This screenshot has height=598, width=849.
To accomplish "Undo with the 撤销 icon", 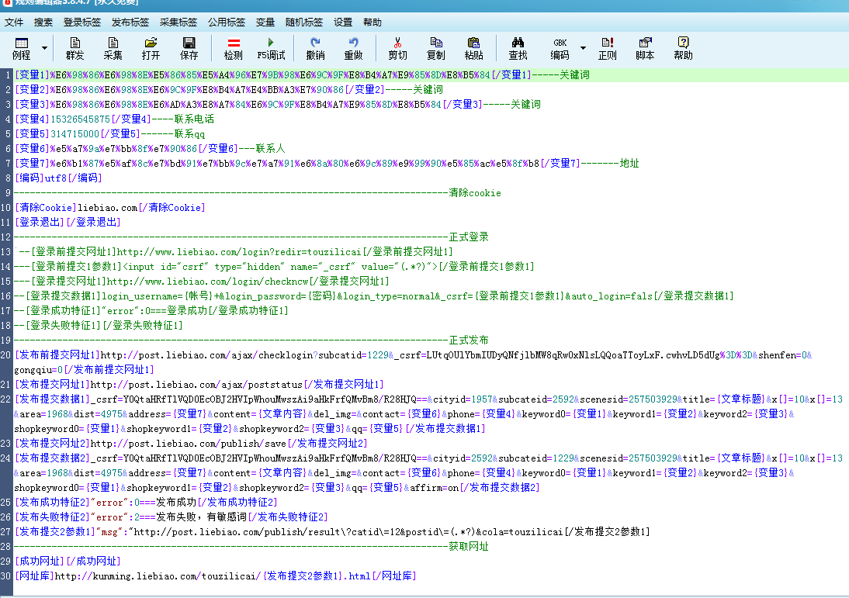I will click(x=315, y=48).
